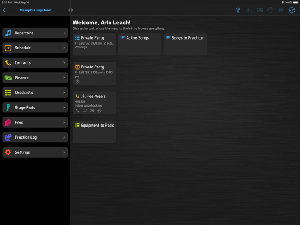Open the circular knob icon in toolbar
Viewport: 300px width, 225px height.
coord(270,10)
